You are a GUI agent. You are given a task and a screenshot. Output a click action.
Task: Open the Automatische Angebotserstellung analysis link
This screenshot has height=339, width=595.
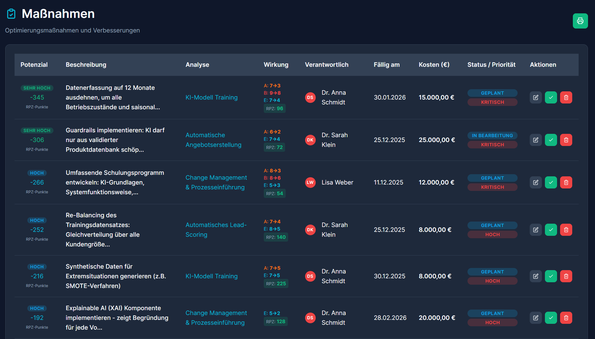point(213,140)
